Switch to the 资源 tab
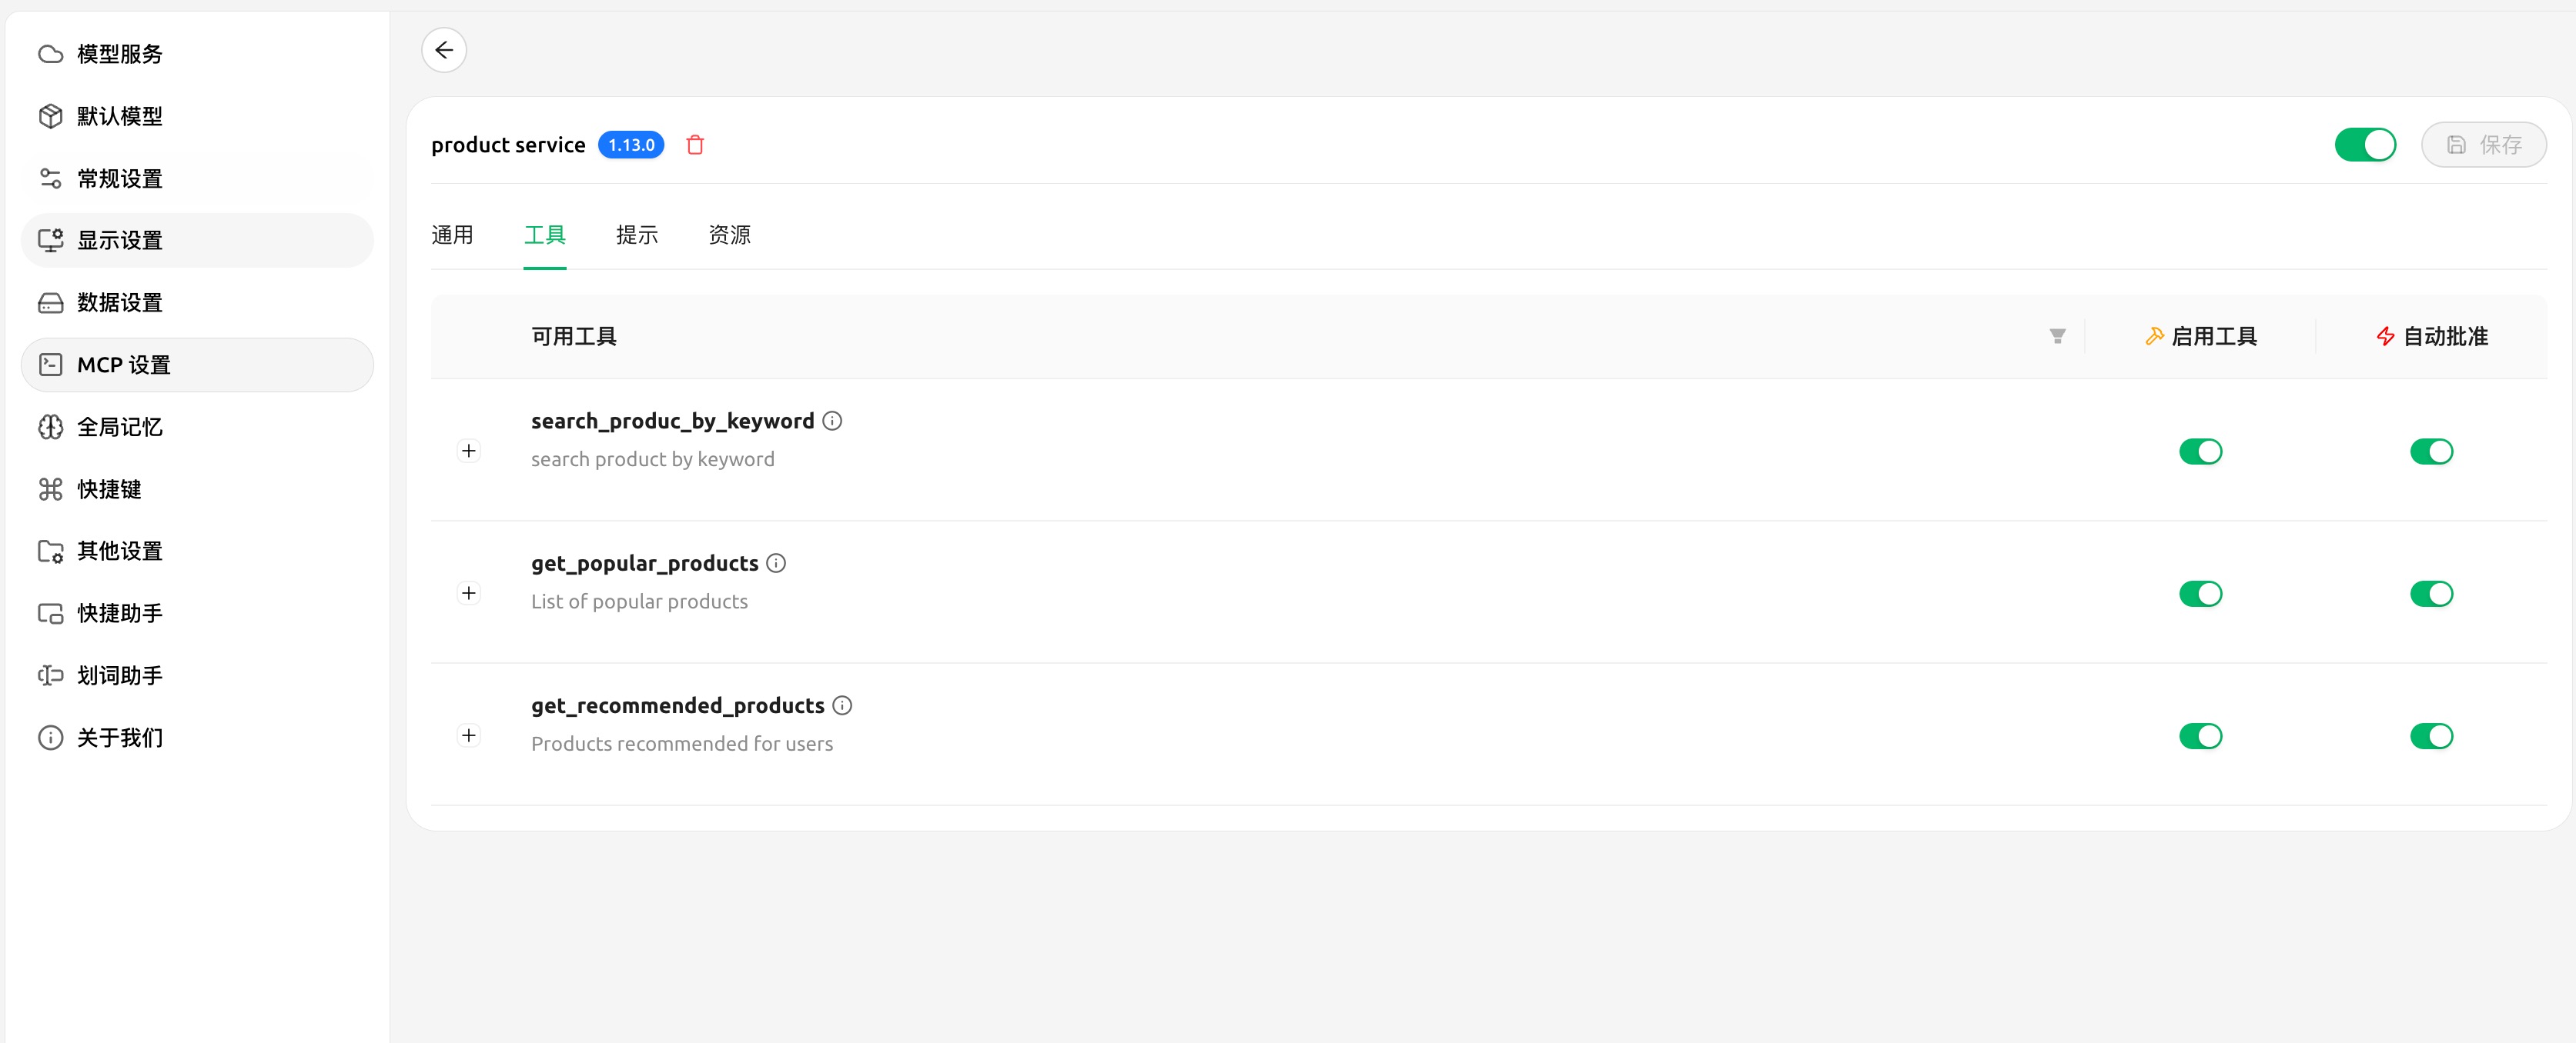Image resolution: width=2576 pixels, height=1043 pixels. [x=729, y=235]
